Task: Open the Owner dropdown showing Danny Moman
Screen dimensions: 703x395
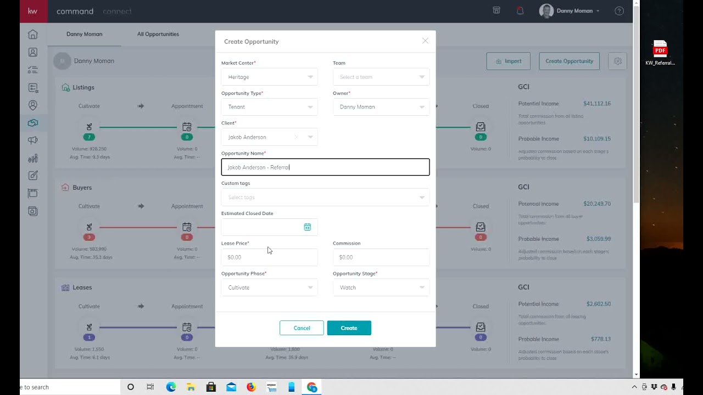Action: tap(381, 107)
